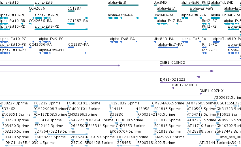Screen dimensions: 241x147
Task: Select the CG42656-PA protein label
Action: (x=40, y=45)
